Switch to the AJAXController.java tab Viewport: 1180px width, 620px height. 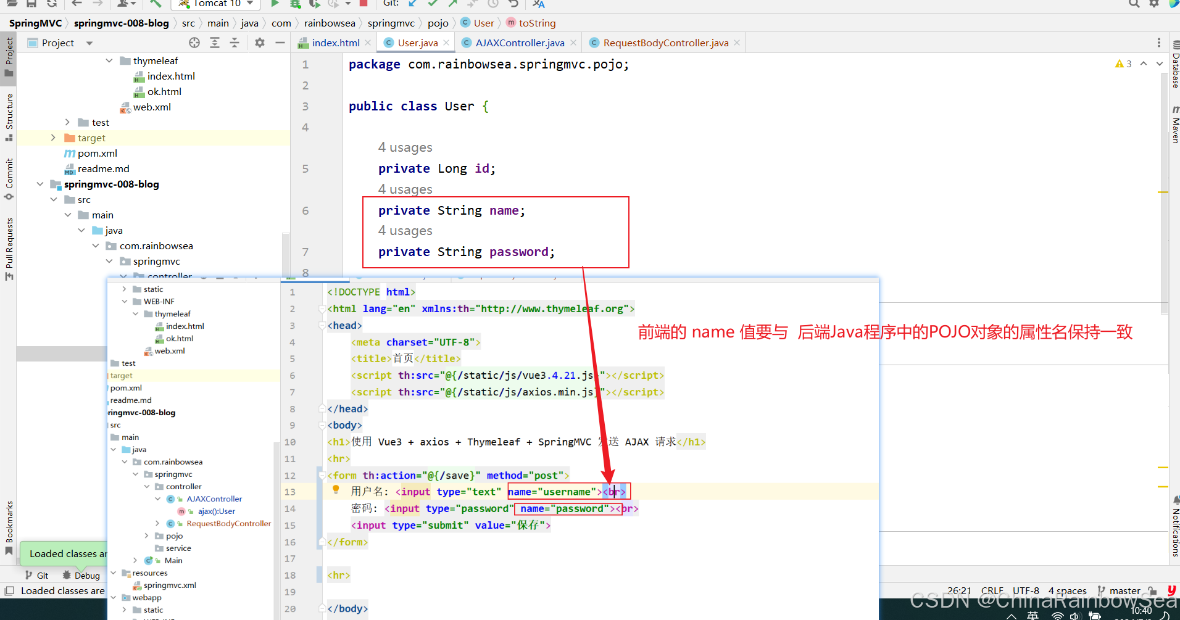coord(520,43)
